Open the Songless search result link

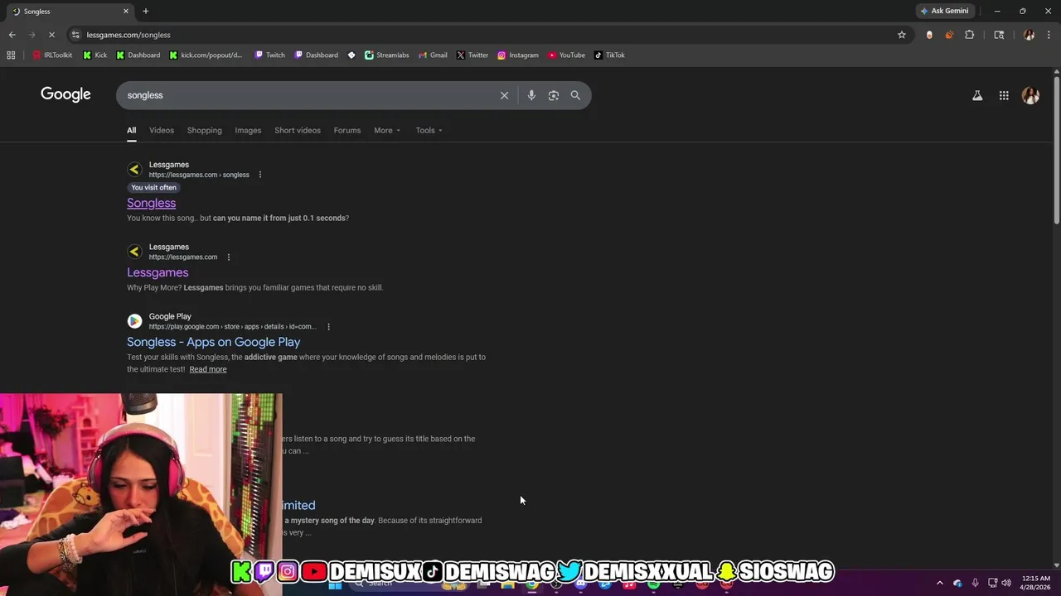click(x=151, y=203)
